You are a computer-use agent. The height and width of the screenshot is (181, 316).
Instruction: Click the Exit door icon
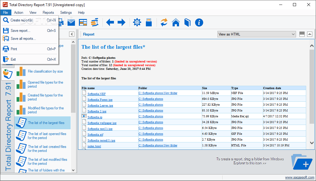pyautogui.click(x=6, y=59)
